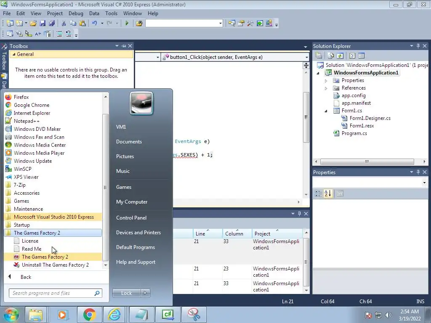Collapse the Form1.cs node
Viewport: 431px width, 323px height.
[326, 111]
